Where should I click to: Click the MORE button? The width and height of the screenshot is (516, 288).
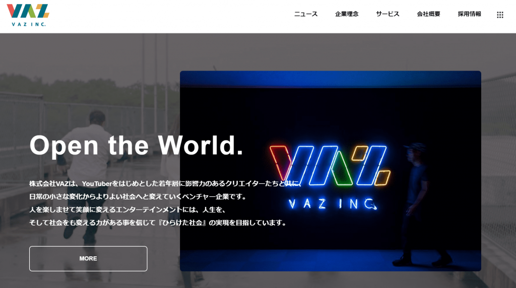point(88,258)
